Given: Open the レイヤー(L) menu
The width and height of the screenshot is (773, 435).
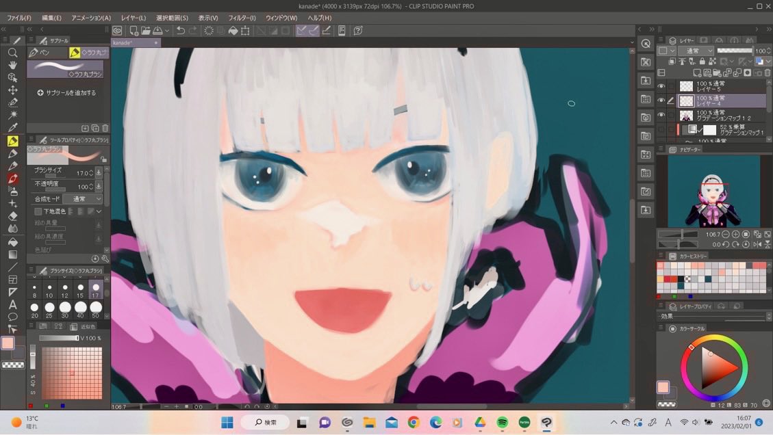Looking at the screenshot, I should point(133,18).
